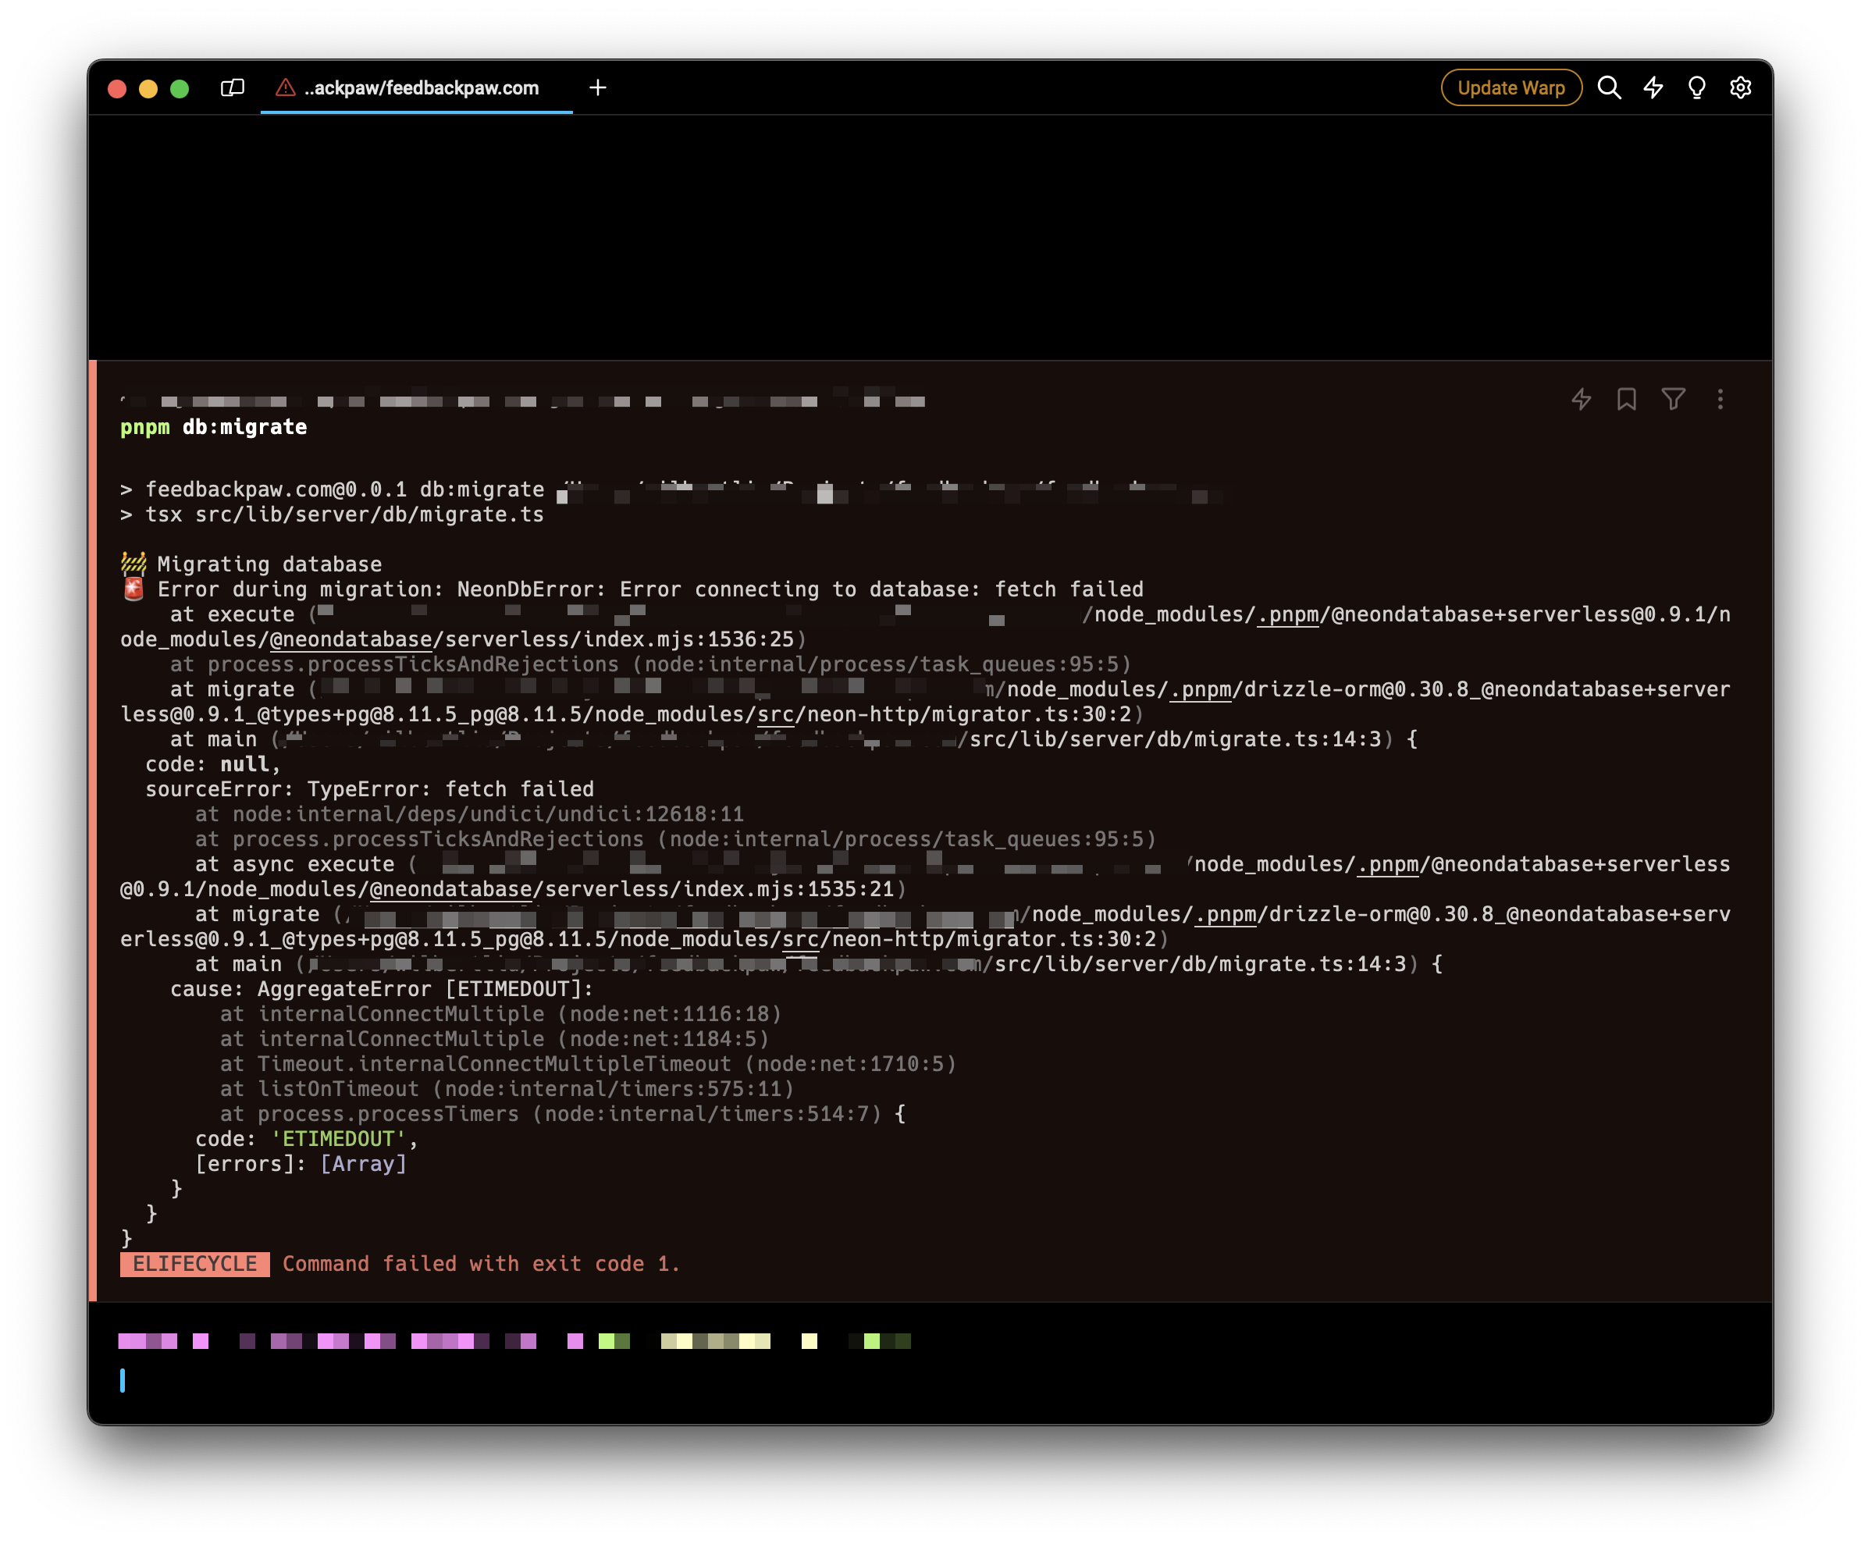Bookmark the pnpm db:migrate block
This screenshot has height=1541, width=1861.
pyautogui.click(x=1626, y=400)
